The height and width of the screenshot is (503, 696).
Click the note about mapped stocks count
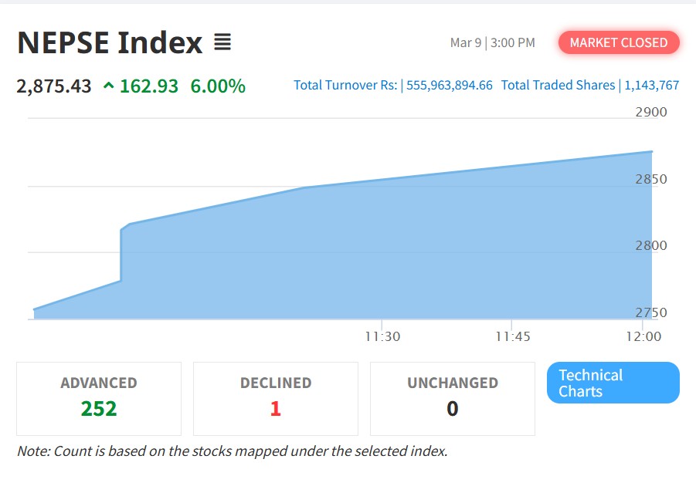click(232, 451)
